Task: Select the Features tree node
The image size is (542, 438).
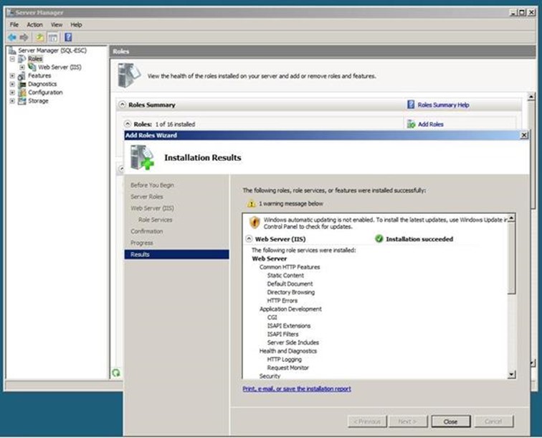Action: pyautogui.click(x=39, y=75)
